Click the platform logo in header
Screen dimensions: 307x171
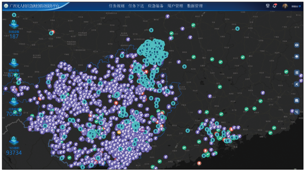pyautogui.click(x=6, y=6)
